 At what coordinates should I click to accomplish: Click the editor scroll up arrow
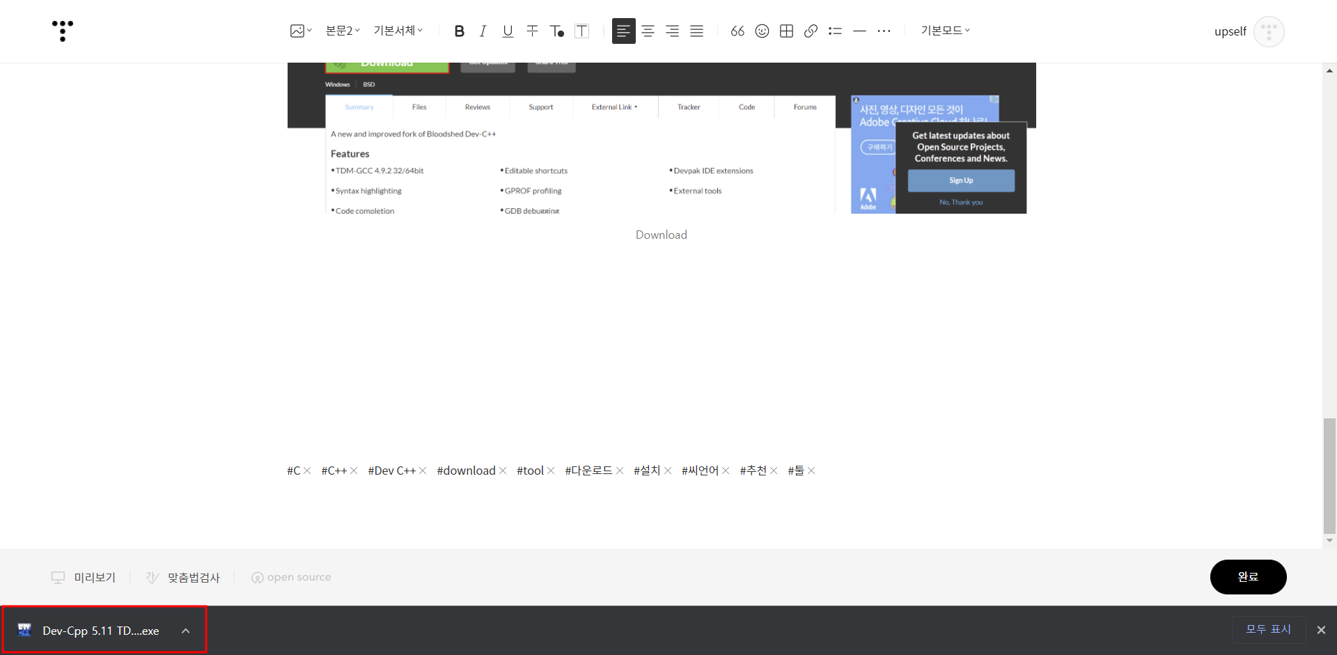(x=1329, y=70)
